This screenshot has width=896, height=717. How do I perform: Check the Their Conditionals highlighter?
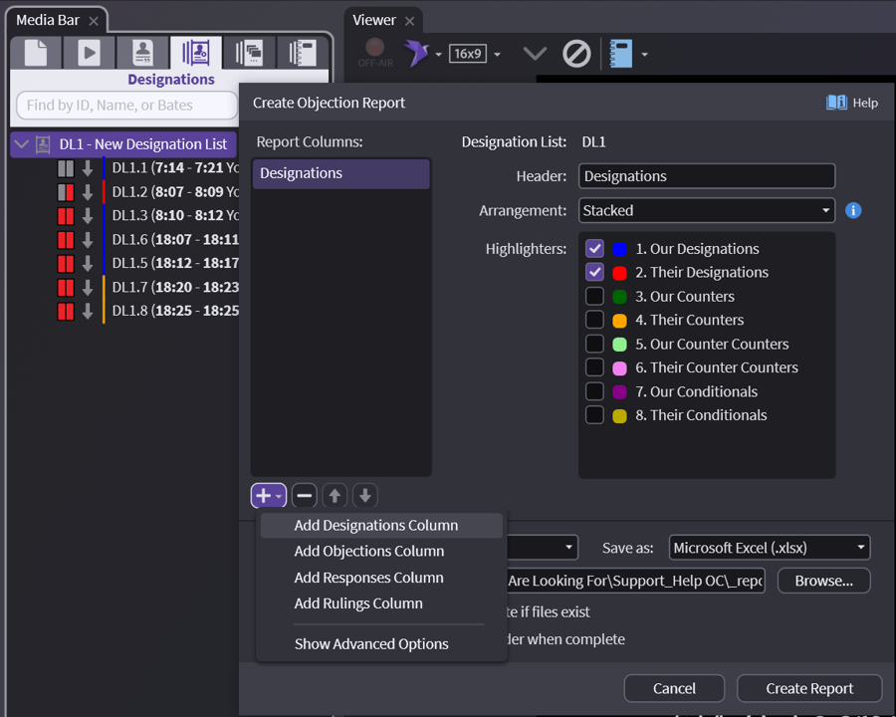point(595,415)
